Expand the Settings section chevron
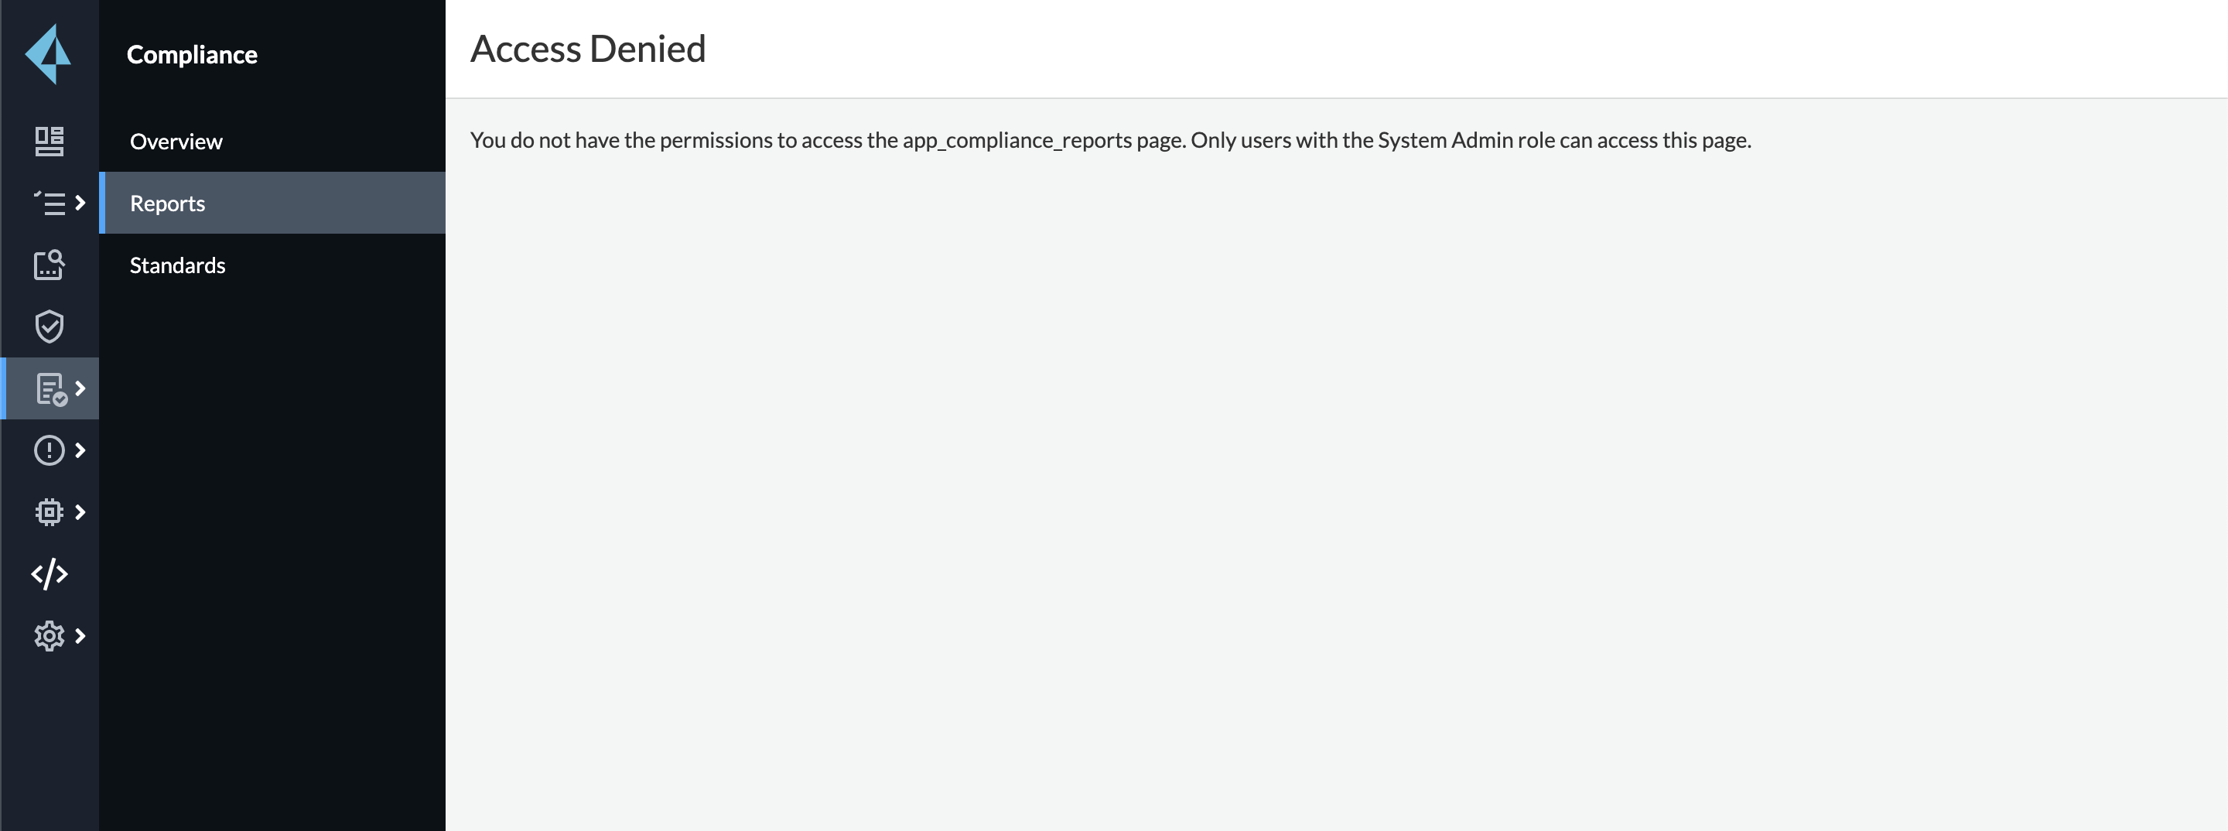The image size is (2228, 831). [x=82, y=635]
